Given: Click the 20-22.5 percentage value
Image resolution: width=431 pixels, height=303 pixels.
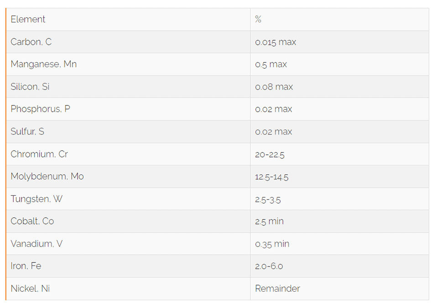Looking at the screenshot, I should tap(270, 154).
